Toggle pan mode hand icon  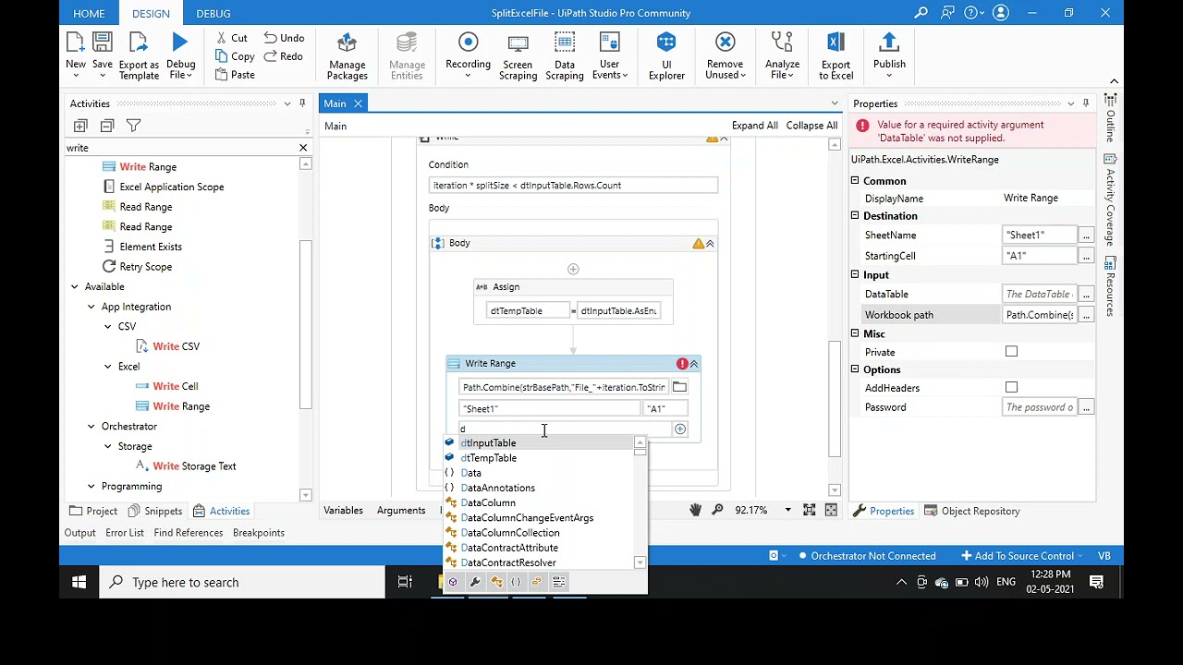tap(695, 510)
